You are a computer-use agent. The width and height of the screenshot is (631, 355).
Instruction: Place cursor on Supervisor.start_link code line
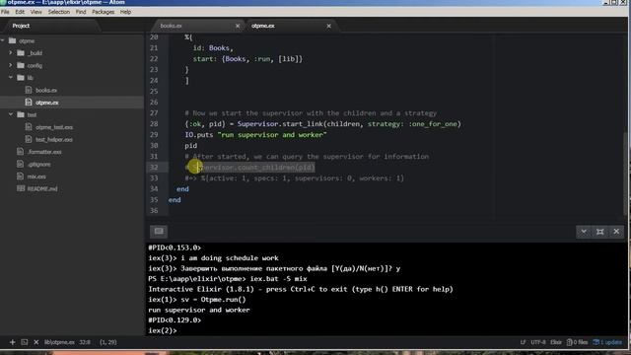[x=322, y=124]
